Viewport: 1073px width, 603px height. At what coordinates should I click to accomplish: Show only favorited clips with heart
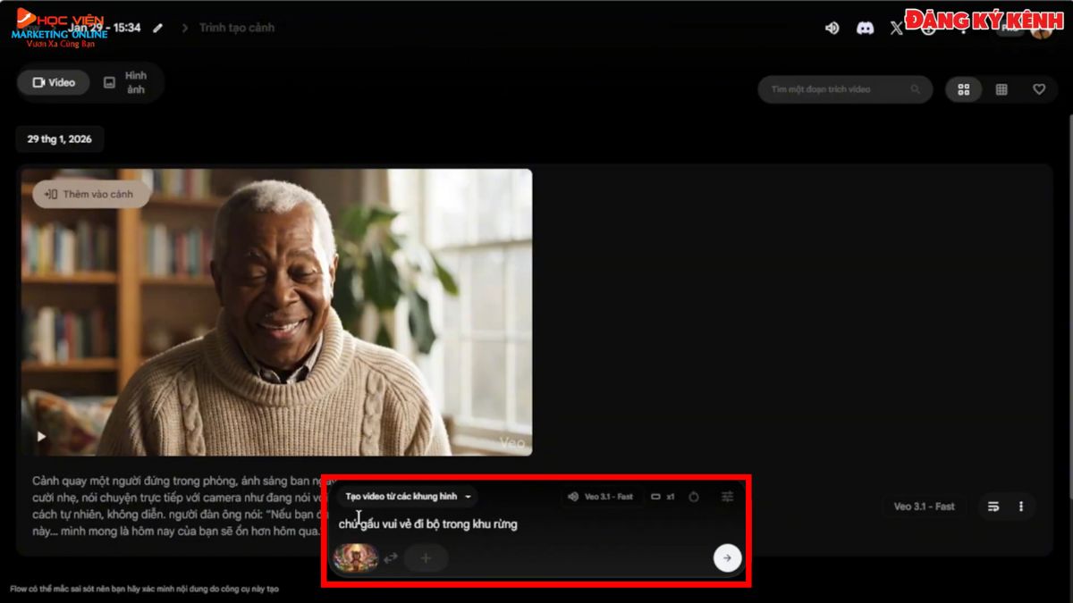pos(1039,89)
